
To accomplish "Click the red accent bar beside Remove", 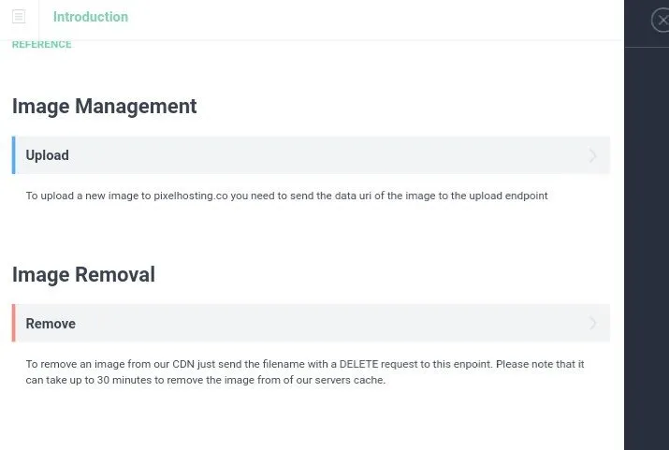I will [14, 323].
